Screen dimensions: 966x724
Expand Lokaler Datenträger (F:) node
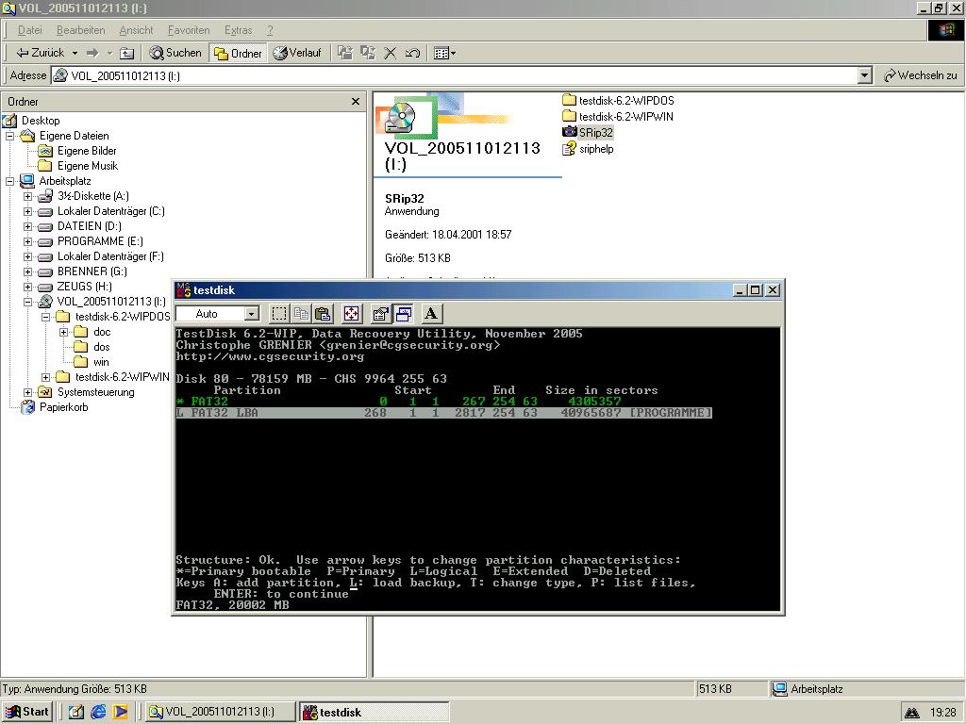27,256
